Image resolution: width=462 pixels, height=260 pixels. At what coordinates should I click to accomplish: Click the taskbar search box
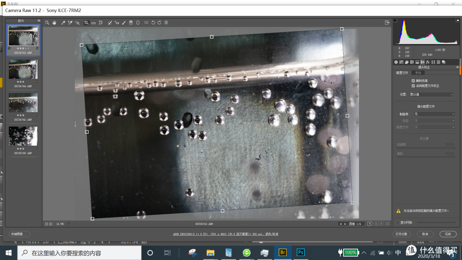[x=80, y=253]
